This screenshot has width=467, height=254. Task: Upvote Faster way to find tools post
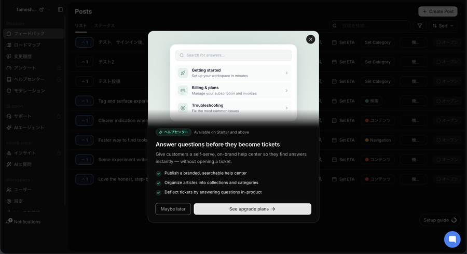84,140
